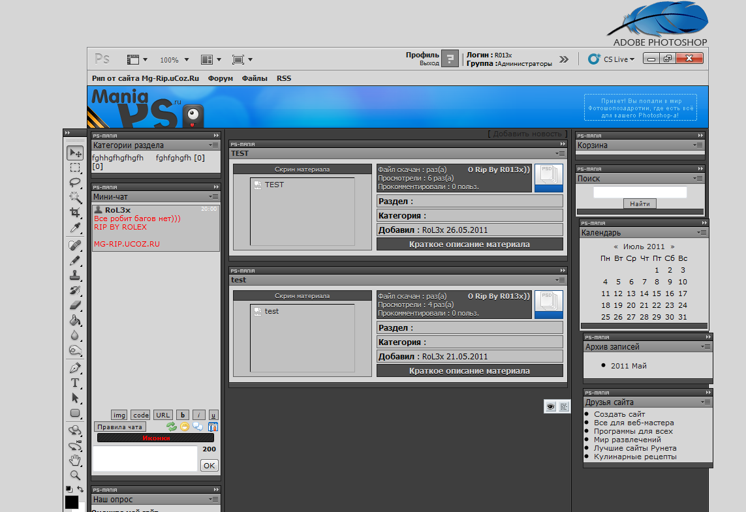Viewport: 746px width, 512px height.
Task: Open the Календарь panel options menu
Action: tap(702, 232)
